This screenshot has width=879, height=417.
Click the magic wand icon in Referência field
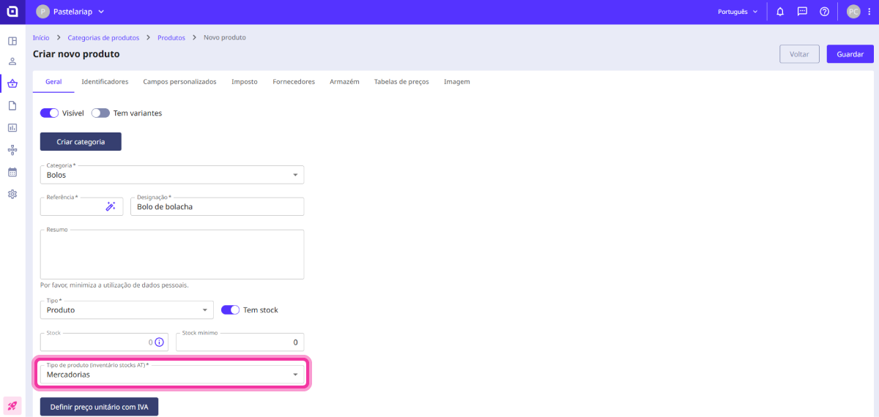(111, 207)
